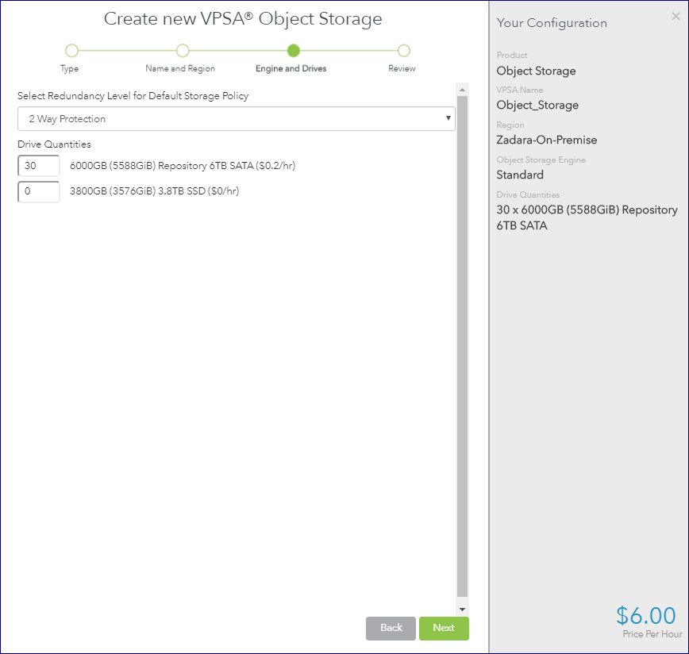Image resolution: width=689 pixels, height=654 pixels.
Task: Go to the Type wizard step
Action: (x=69, y=68)
